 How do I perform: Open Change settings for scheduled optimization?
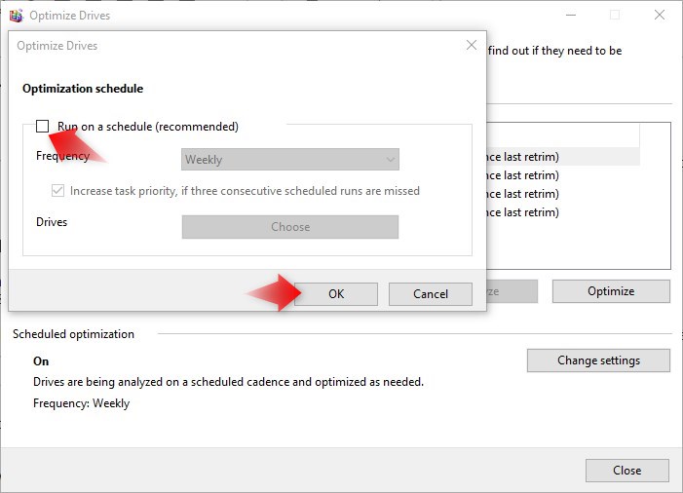click(x=598, y=360)
